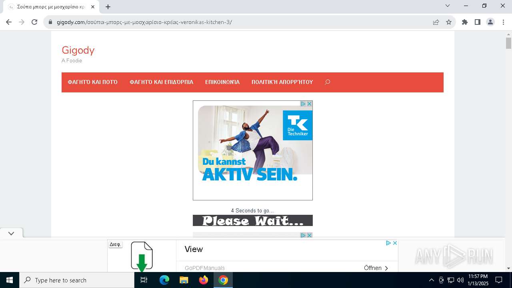Toggle the browser side panel
Screen dimensions: 512x288
(x=478, y=22)
